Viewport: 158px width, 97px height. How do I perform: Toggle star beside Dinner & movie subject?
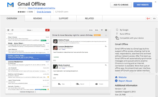point(106,35)
